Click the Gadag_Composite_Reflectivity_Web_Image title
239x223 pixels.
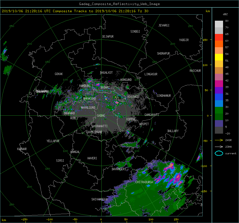tap(119, 4)
